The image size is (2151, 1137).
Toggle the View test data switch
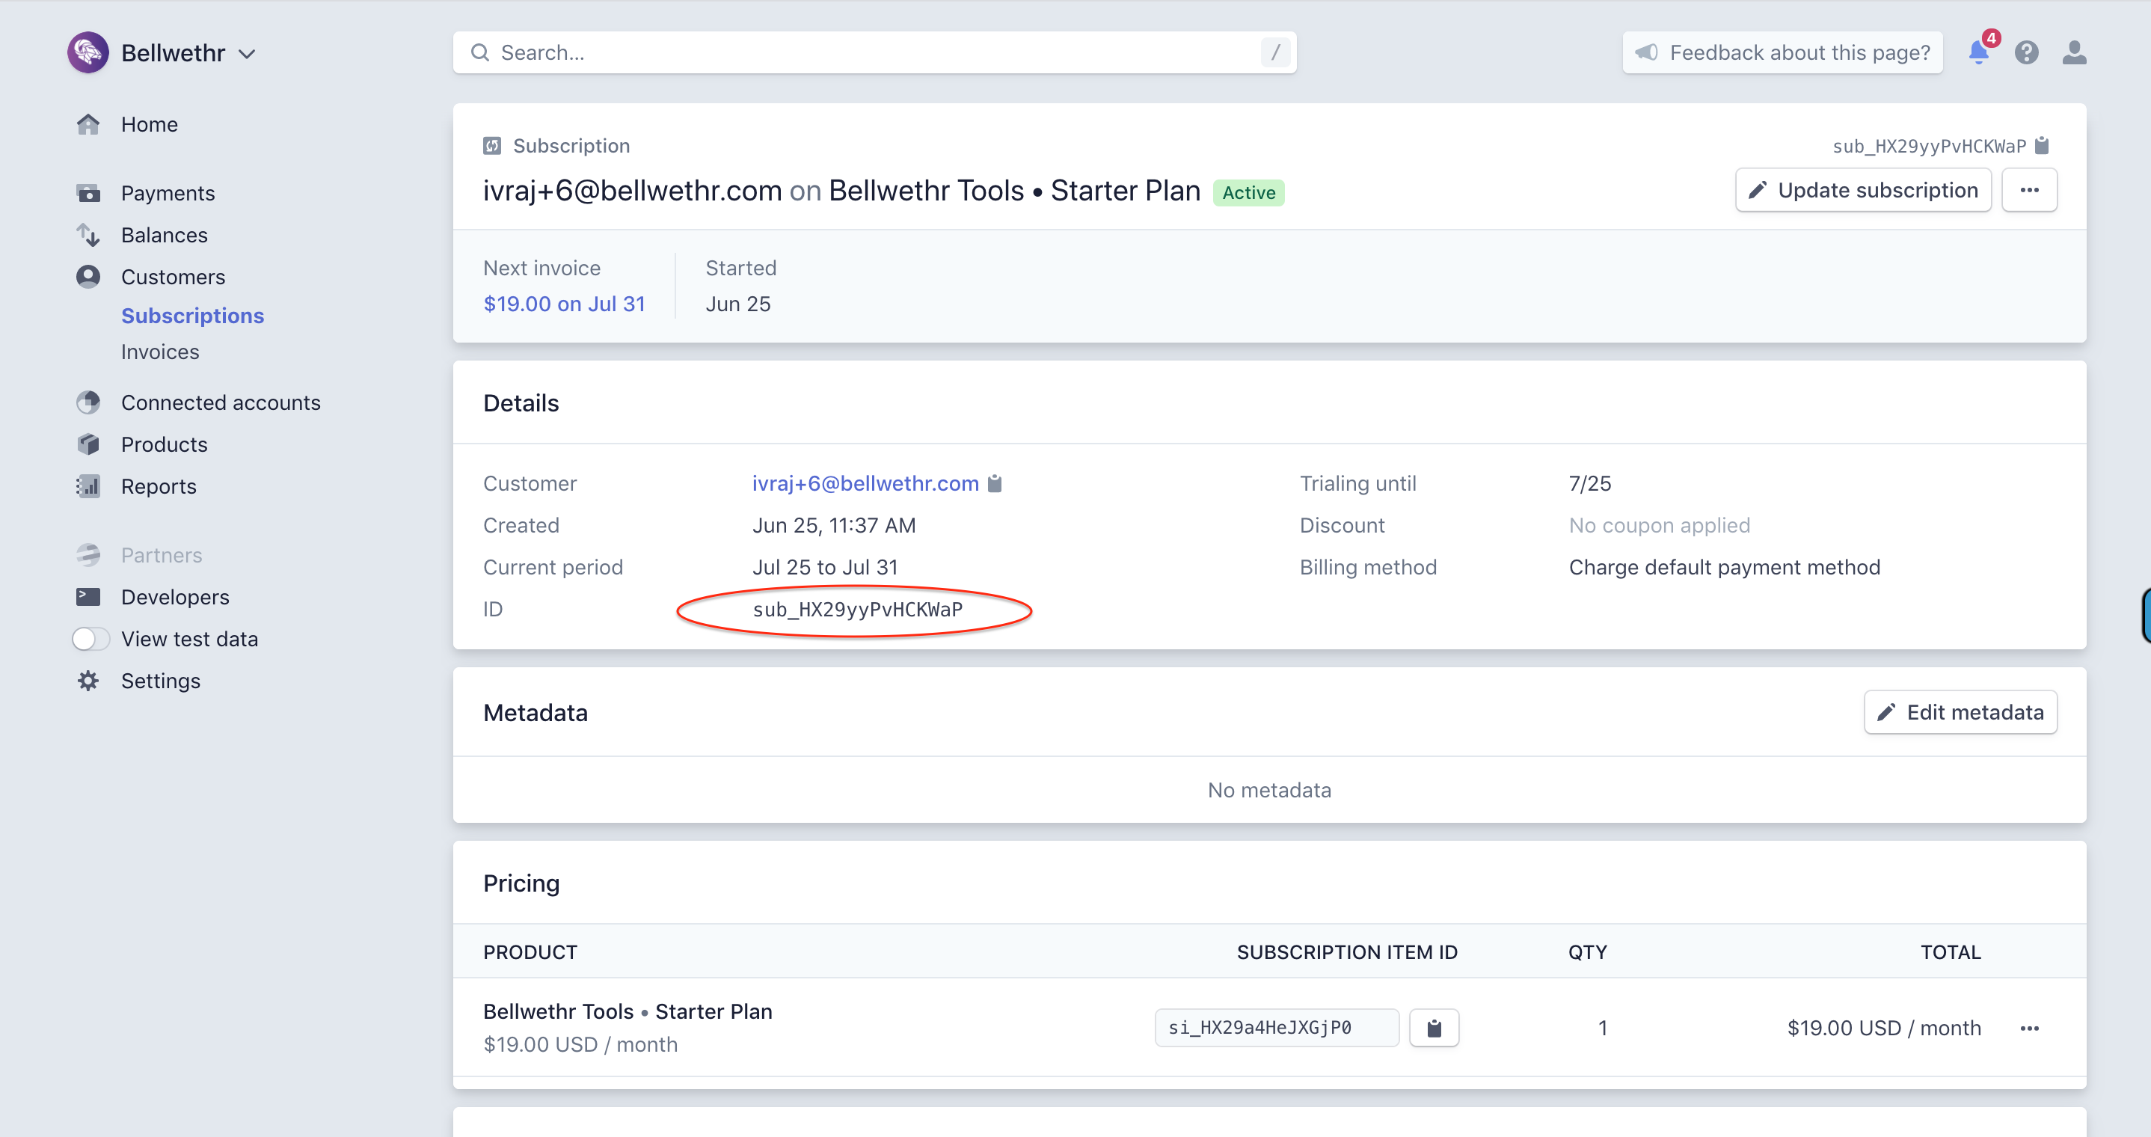90,637
